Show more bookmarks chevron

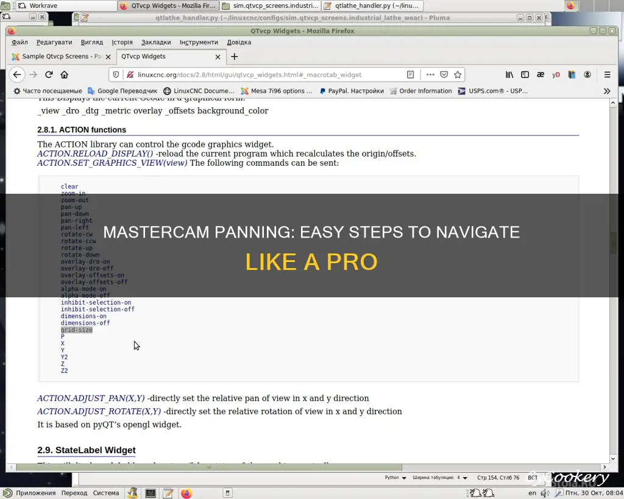pos(607,91)
